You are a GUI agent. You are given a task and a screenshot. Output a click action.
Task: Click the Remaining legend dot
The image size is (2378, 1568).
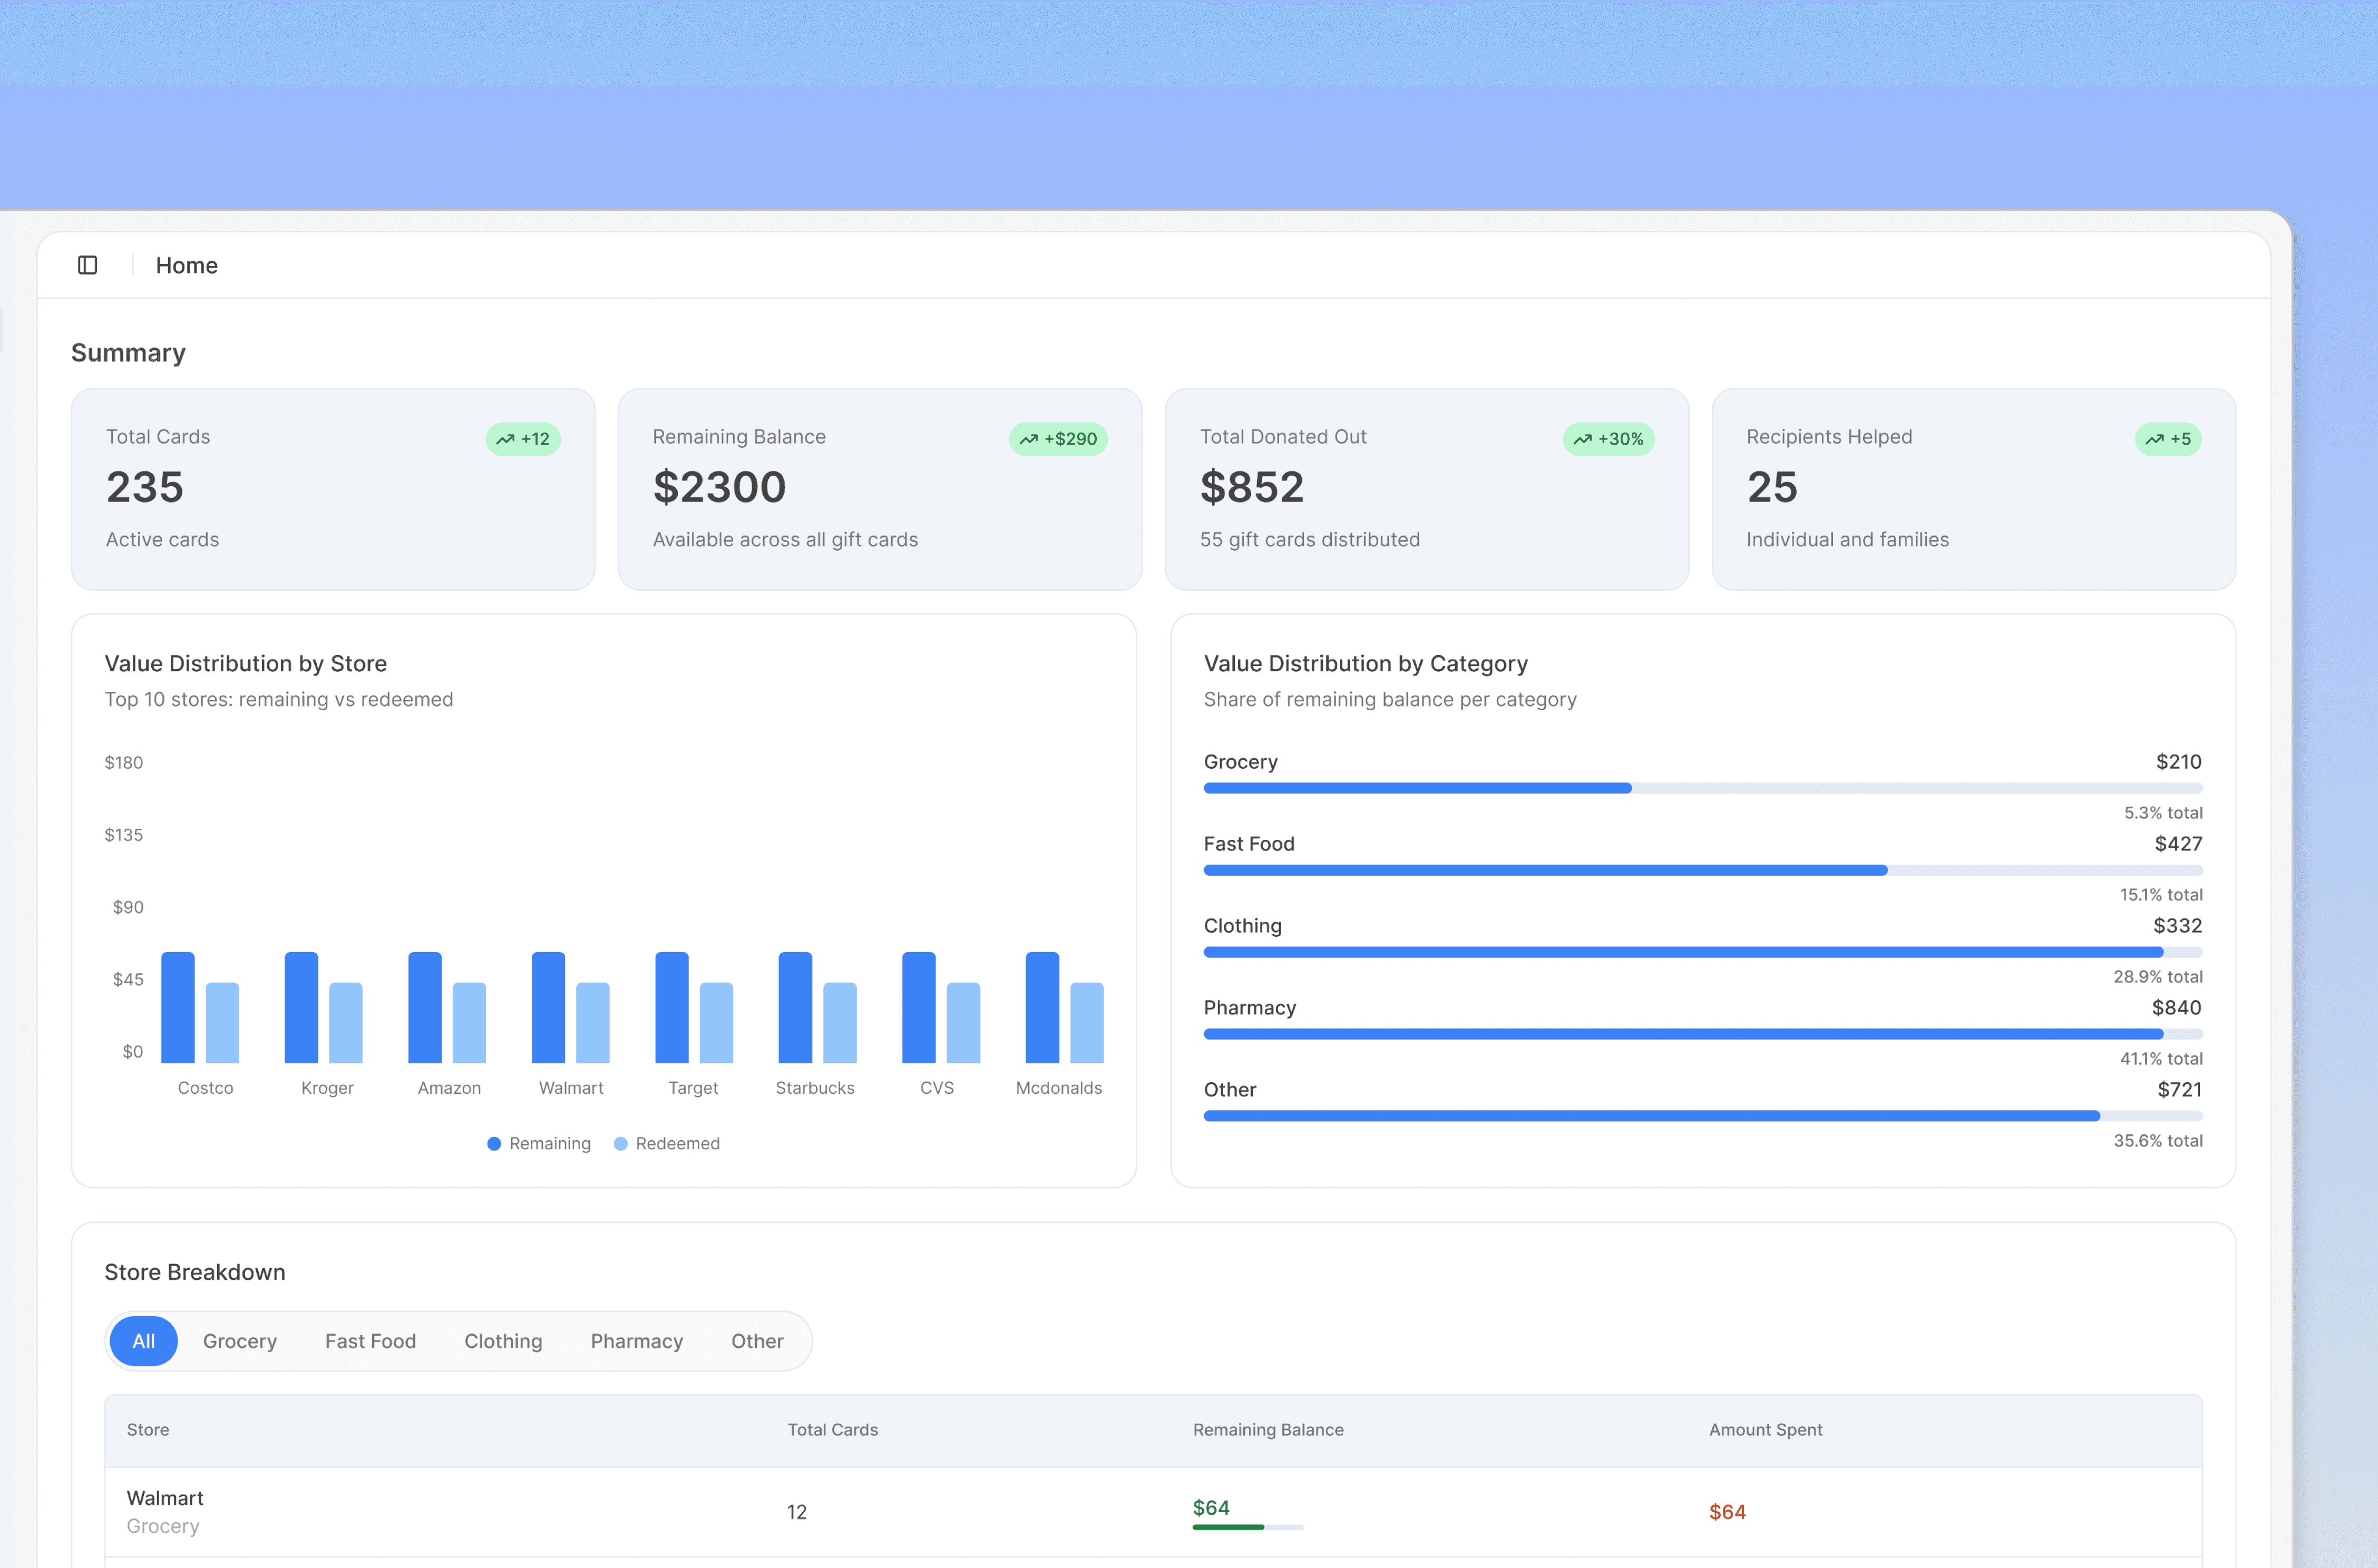(x=494, y=1143)
